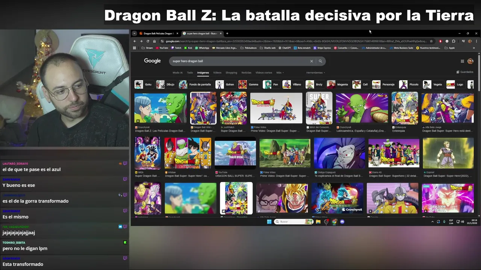
Task: Switch to Videos cortos tab
Action: point(264,73)
